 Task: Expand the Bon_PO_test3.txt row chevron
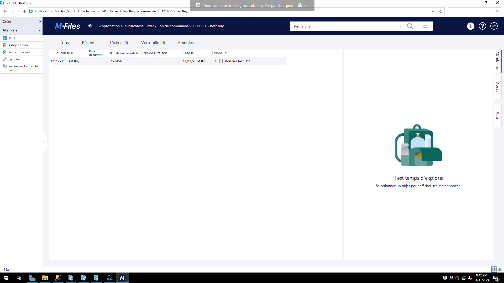(x=216, y=61)
